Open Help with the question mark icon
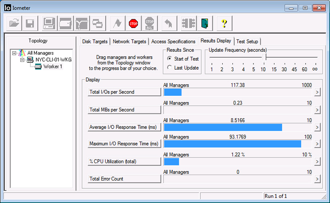This screenshot has width=330, height=203. [x=224, y=23]
